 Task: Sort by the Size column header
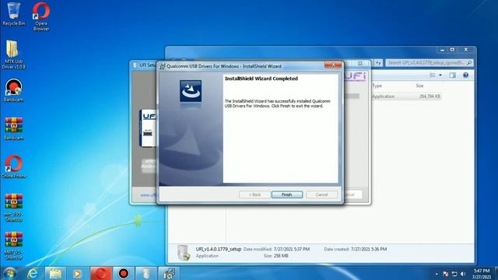coord(419,86)
